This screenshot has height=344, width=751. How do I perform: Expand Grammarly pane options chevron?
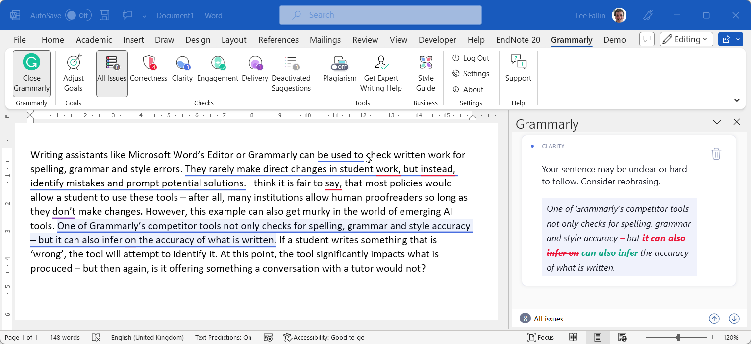click(x=717, y=122)
